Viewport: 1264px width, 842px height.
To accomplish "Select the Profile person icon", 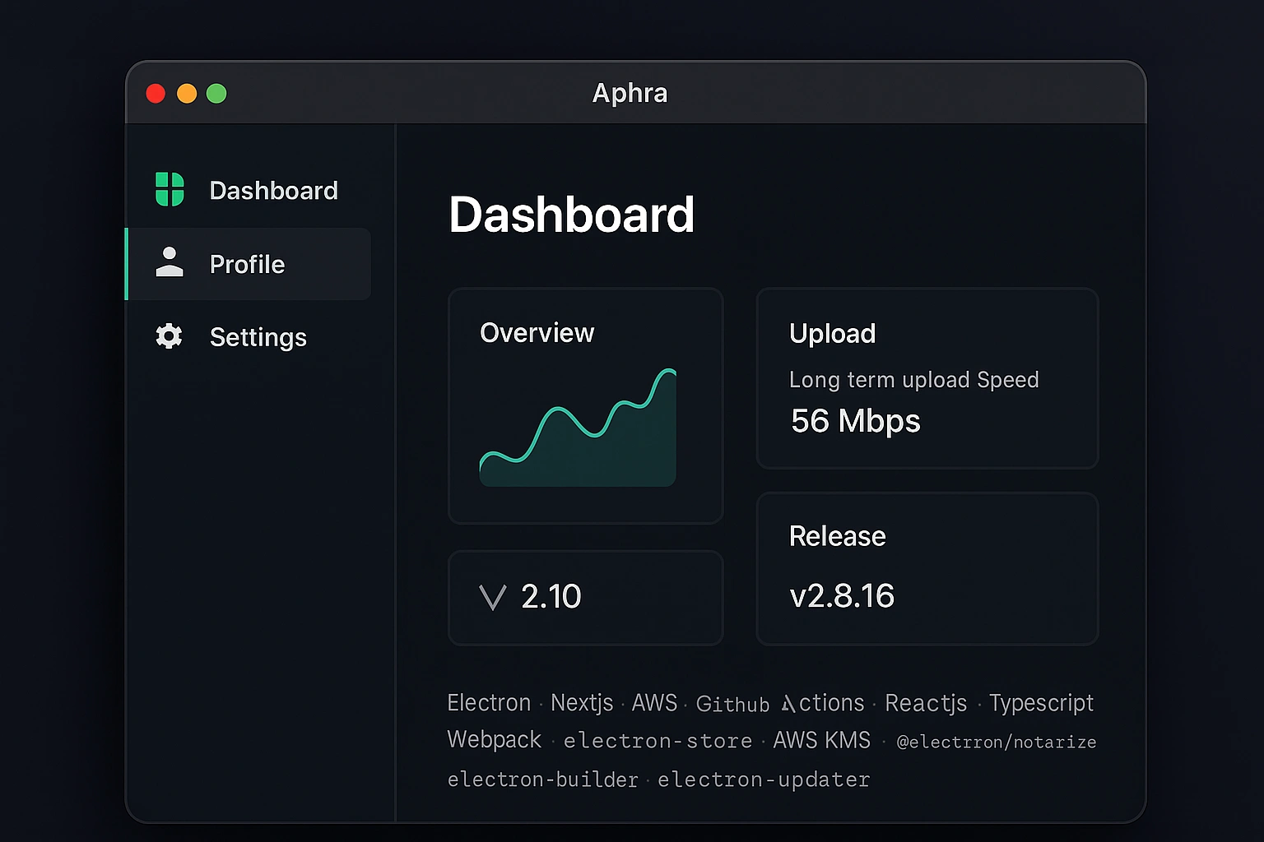I will (x=169, y=263).
